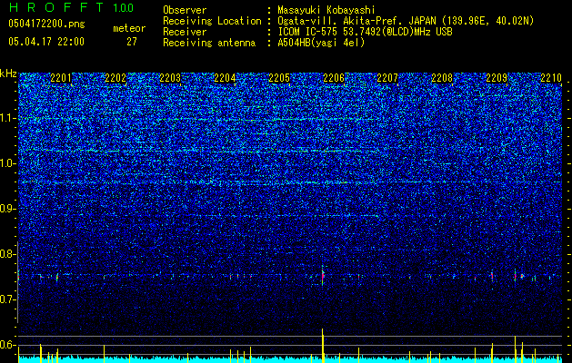Click the antenna text A504HB(yagi 4el)
The image size is (572, 363).
tap(321, 43)
